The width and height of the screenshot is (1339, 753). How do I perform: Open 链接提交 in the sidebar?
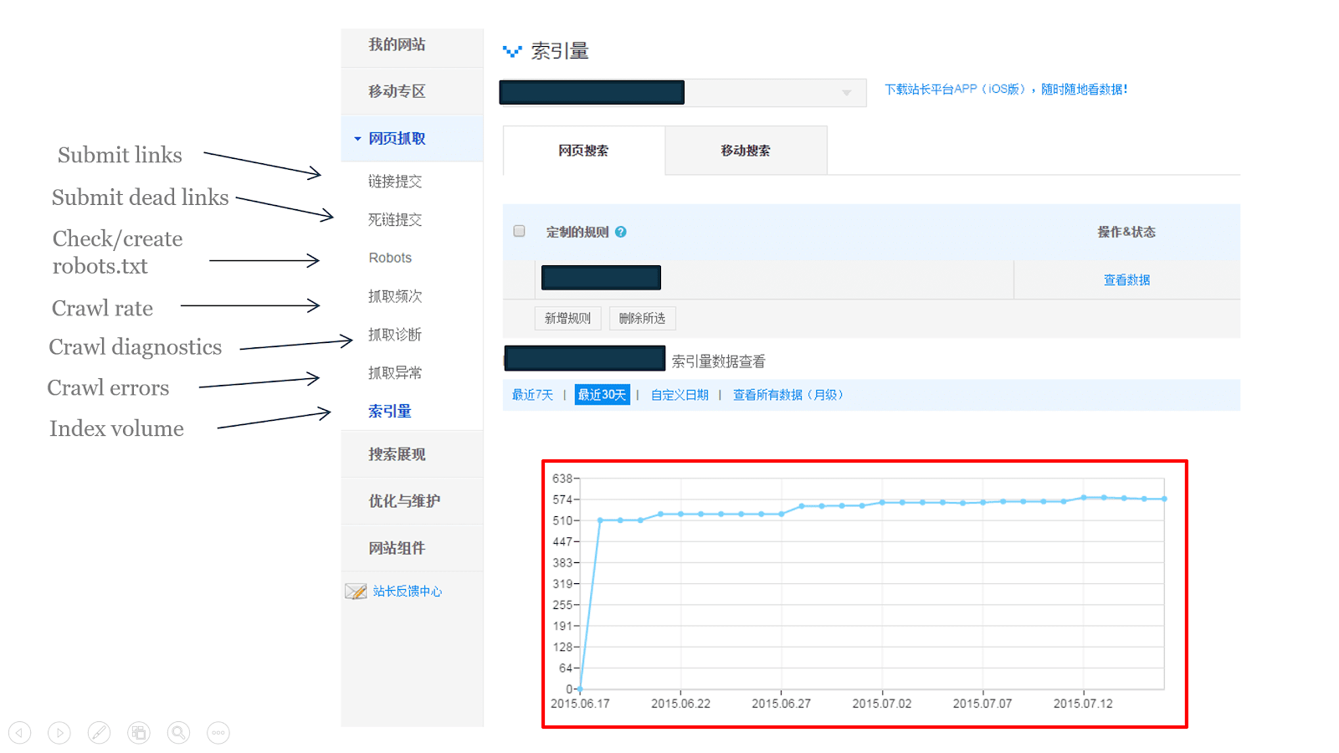[395, 182]
